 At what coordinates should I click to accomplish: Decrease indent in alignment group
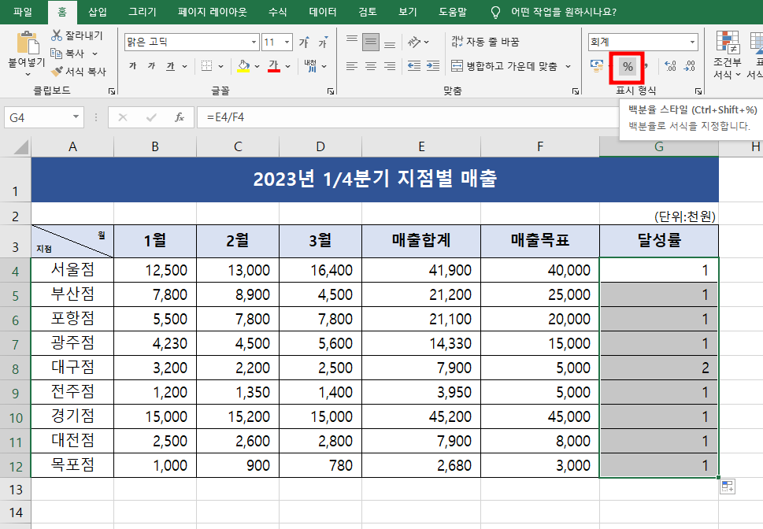coord(414,65)
